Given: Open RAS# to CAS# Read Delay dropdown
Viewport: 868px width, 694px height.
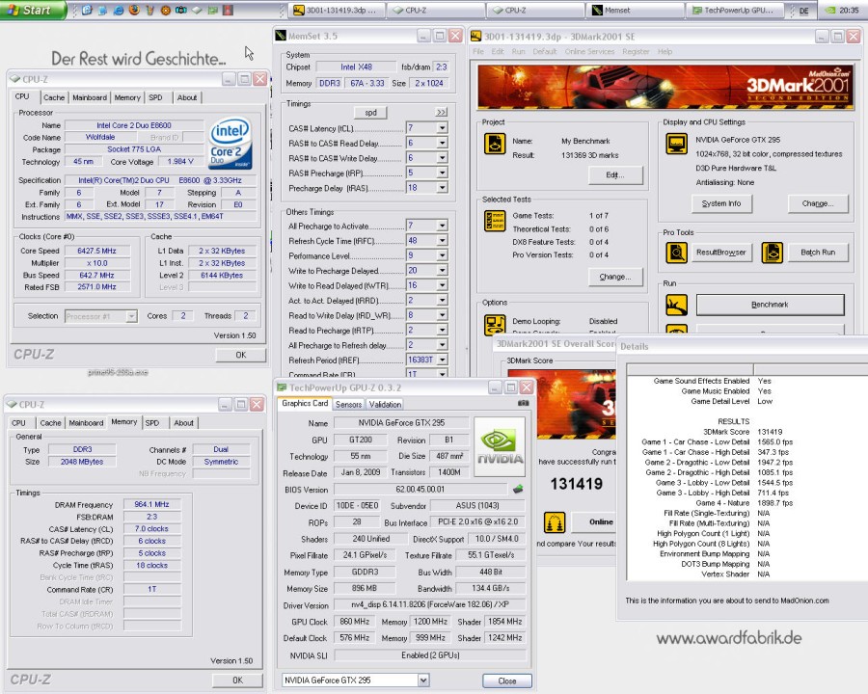Looking at the screenshot, I should [x=442, y=143].
